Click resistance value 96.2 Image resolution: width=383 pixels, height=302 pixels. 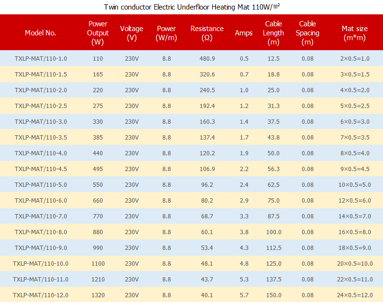tap(207, 185)
